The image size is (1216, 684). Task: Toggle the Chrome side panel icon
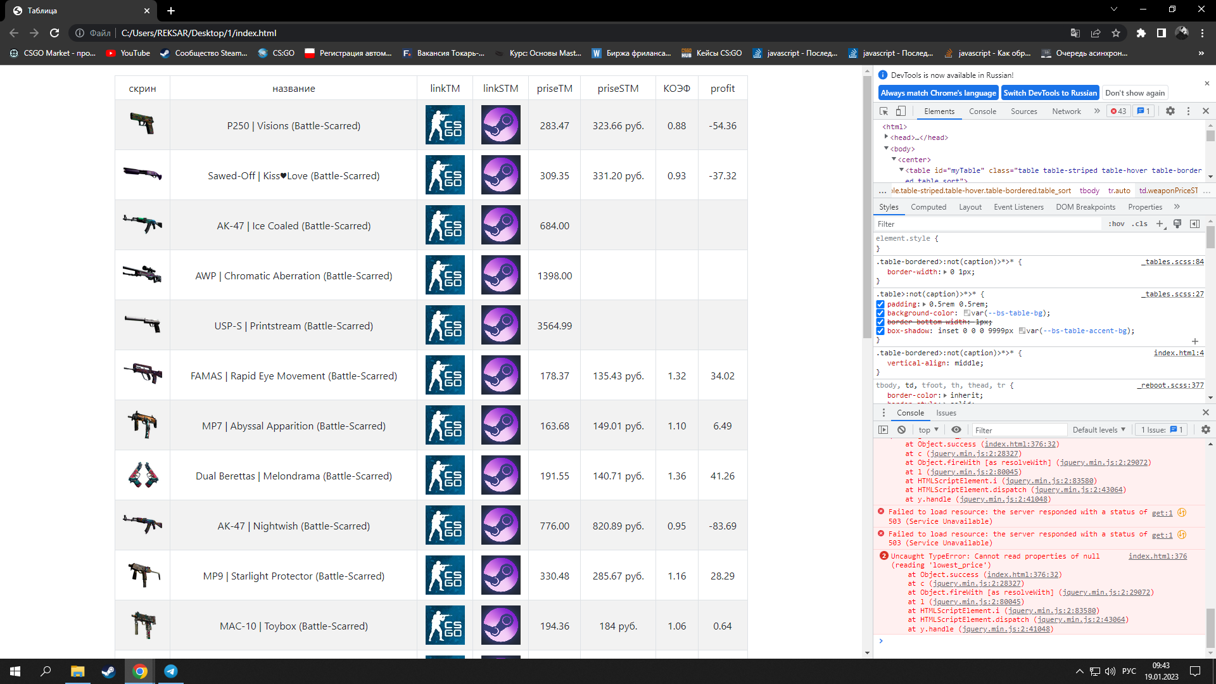[x=1162, y=33]
